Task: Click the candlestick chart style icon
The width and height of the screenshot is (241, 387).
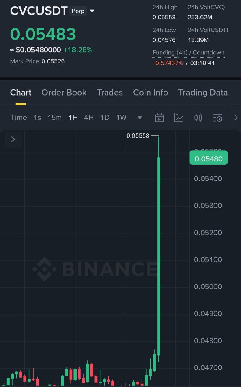Action: pos(198,118)
